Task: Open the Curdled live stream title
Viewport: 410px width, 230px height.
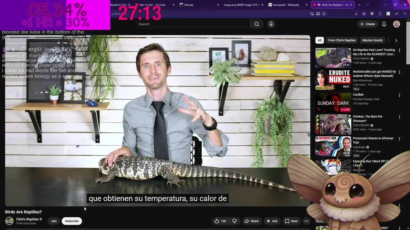Action: click(x=358, y=95)
